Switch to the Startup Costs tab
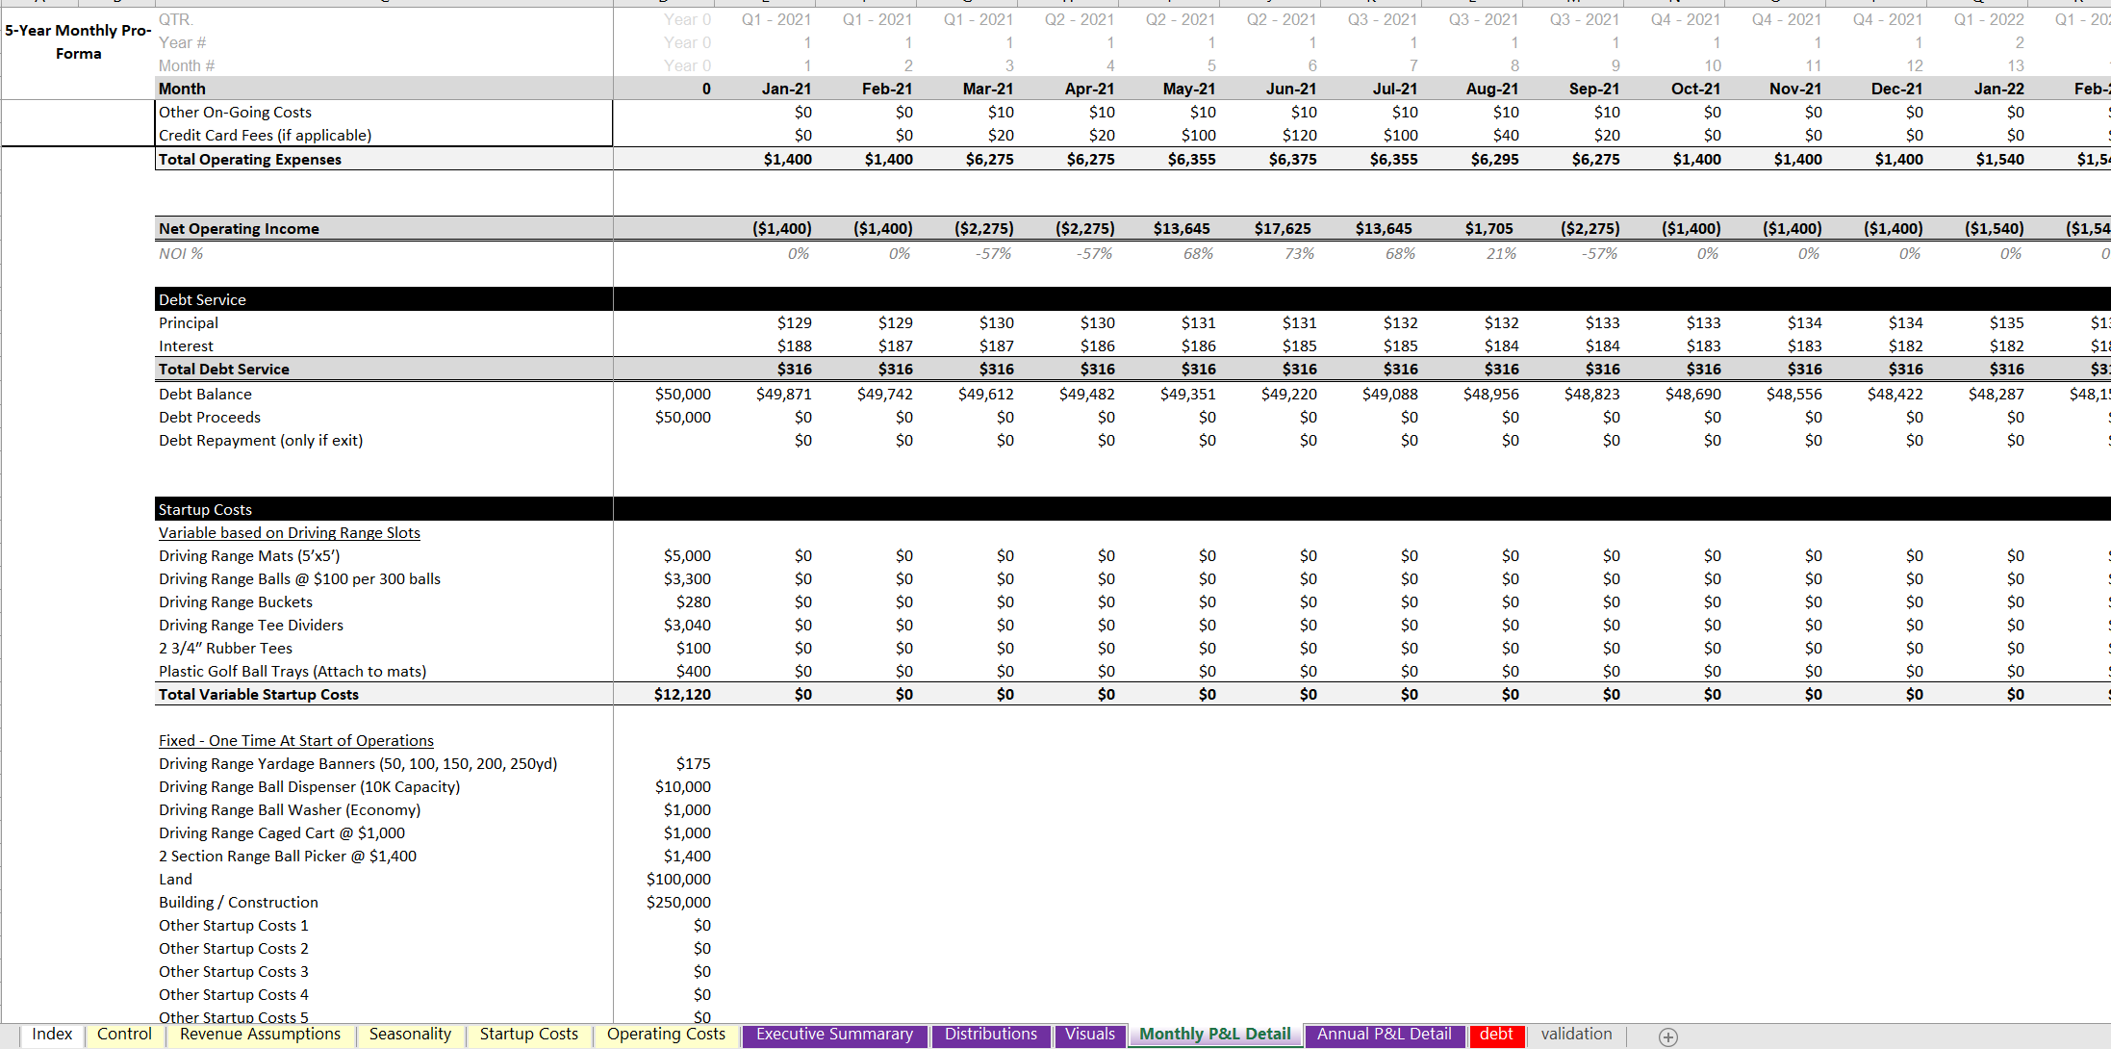The image size is (2111, 1049). tap(529, 1034)
